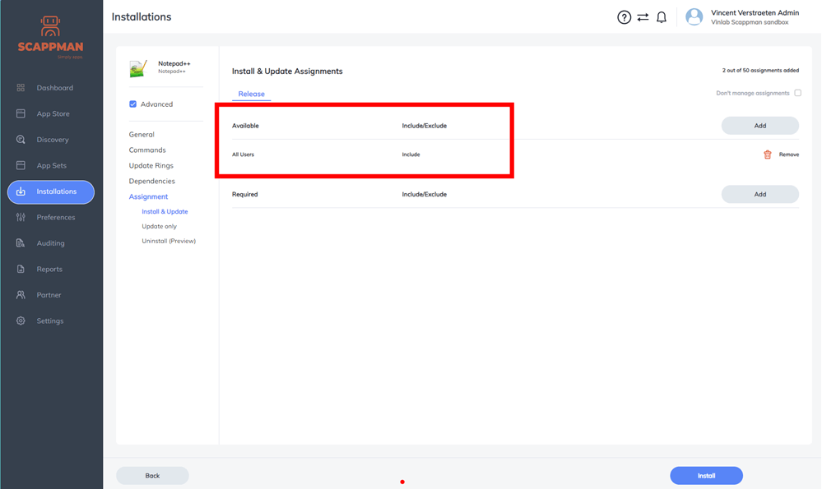Click the red trash icon for All Users
This screenshot has width=822, height=489.
click(x=768, y=155)
